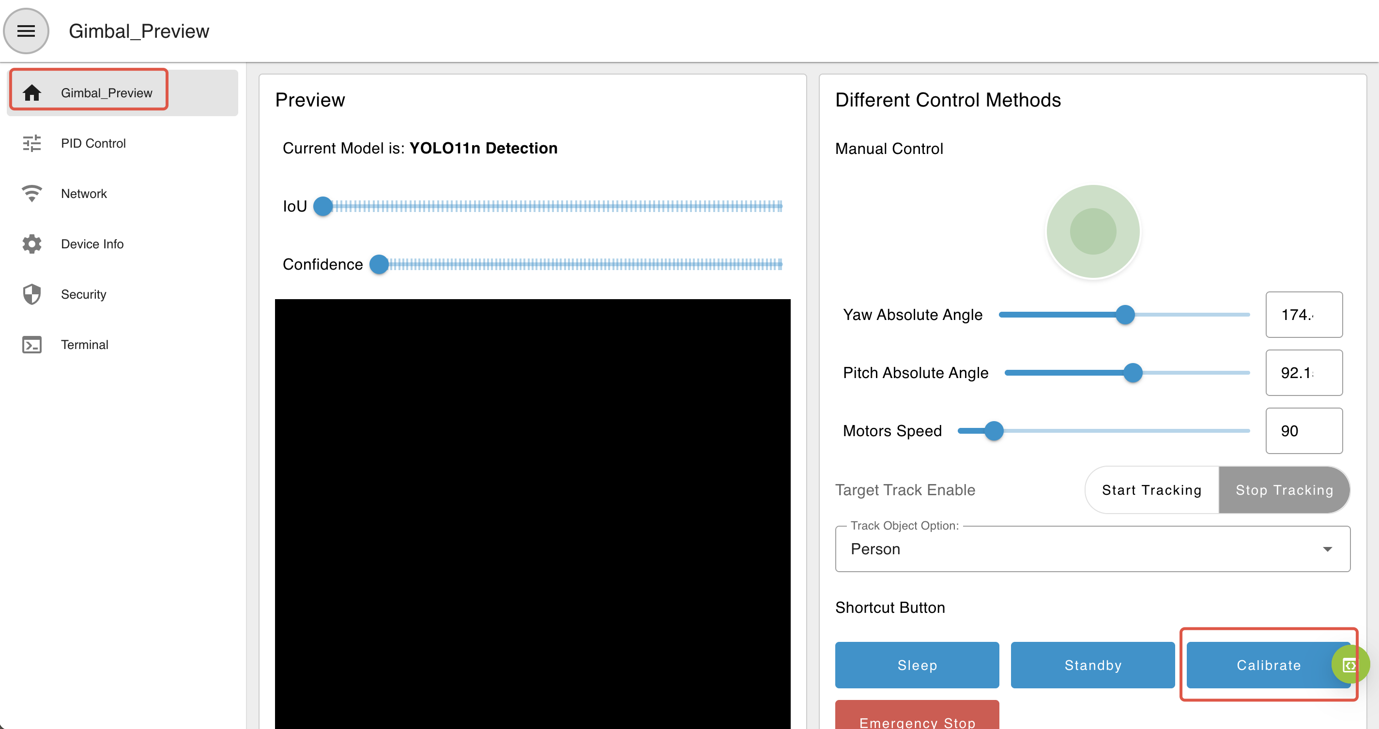The image size is (1379, 729).
Task: Click the Pitch Absolute Angle slider thumb
Action: 1132,373
